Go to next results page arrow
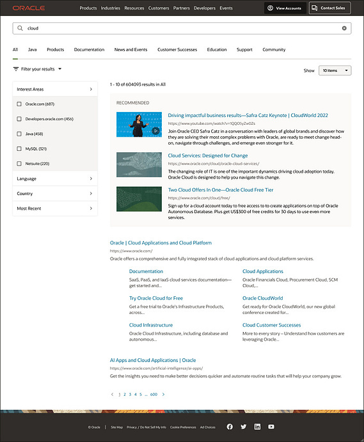 coord(163,395)
